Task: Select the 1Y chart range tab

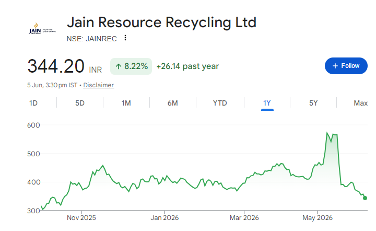Action: (x=267, y=103)
